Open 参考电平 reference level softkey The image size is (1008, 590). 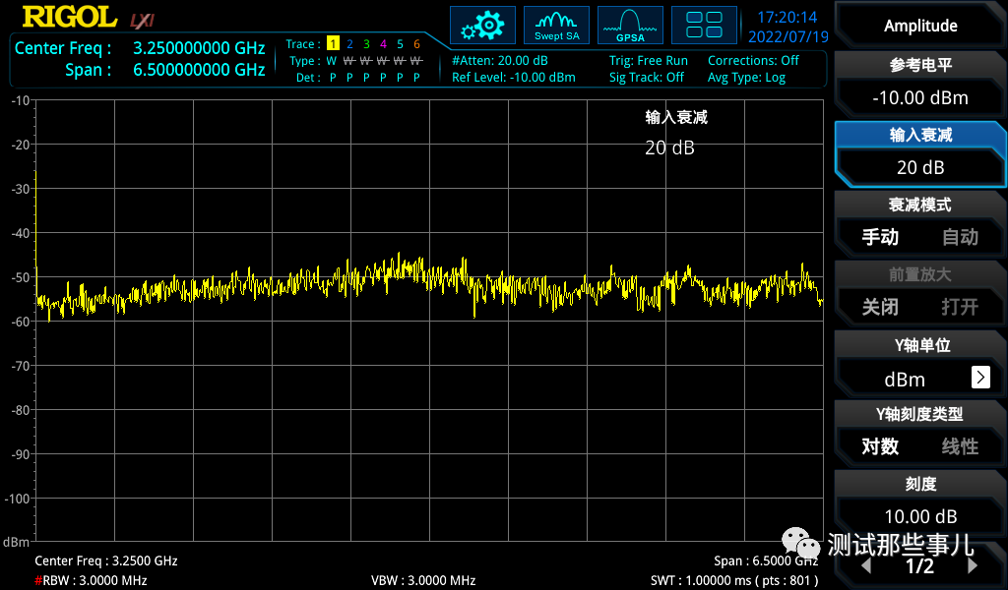[x=920, y=84]
